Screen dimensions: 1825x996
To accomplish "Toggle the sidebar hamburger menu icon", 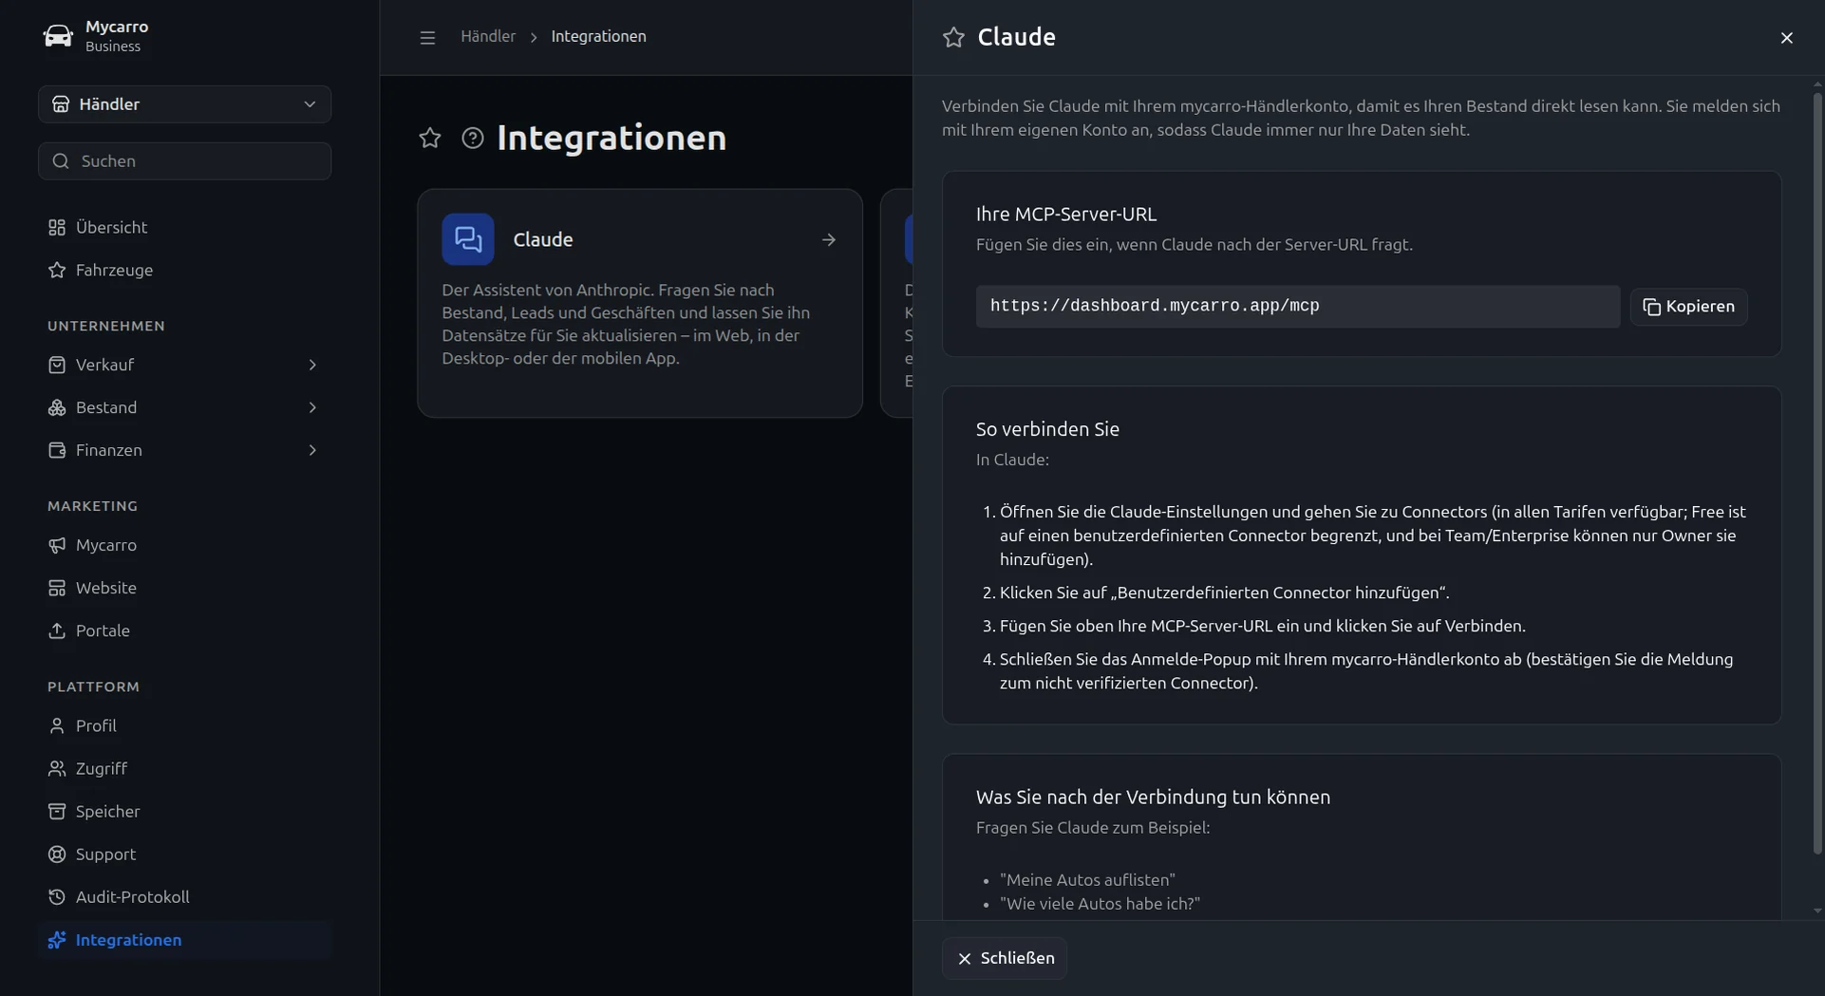I will point(427,38).
